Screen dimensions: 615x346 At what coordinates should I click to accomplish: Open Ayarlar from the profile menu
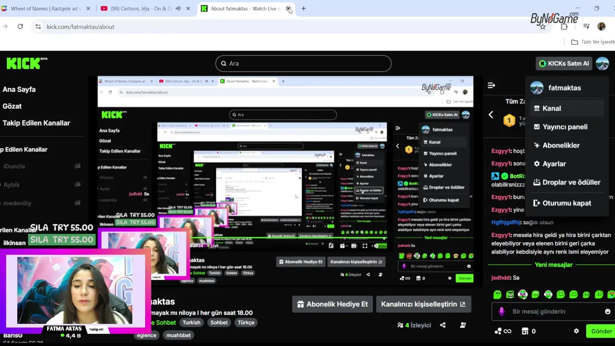tap(567, 164)
